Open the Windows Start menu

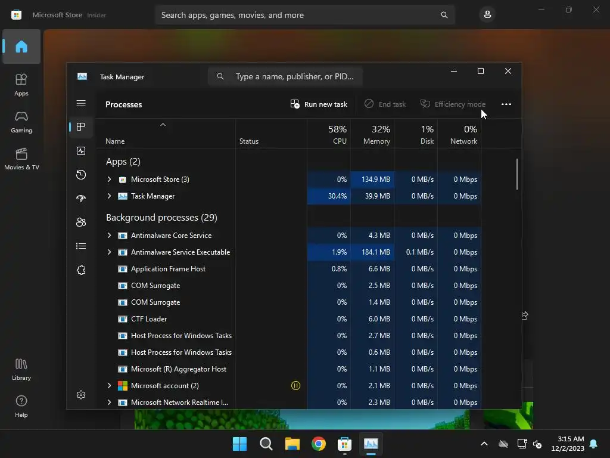[239, 444]
